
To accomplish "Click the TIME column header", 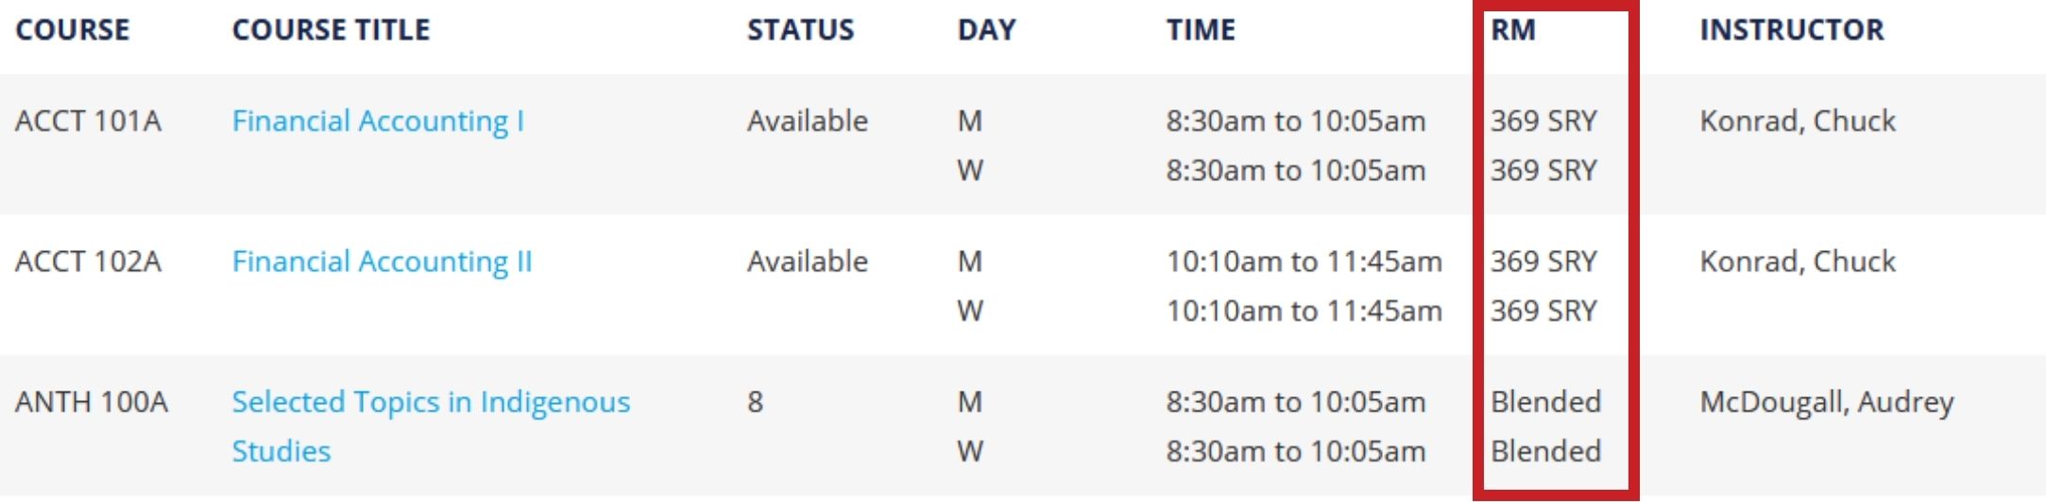I will point(1200,30).
